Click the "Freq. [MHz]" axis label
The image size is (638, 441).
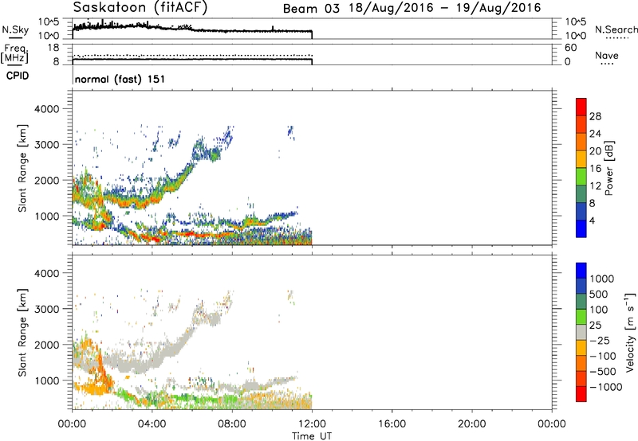(x=15, y=54)
